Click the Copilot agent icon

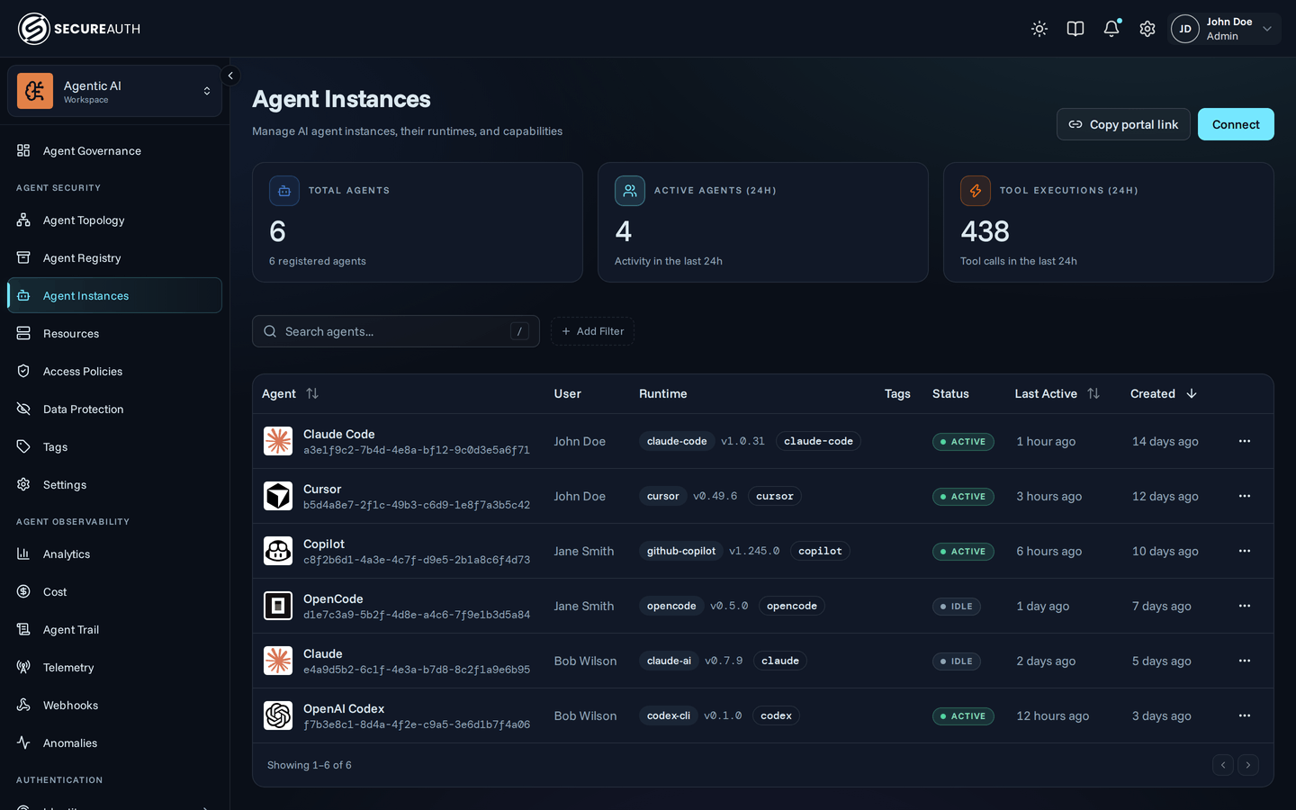click(x=278, y=551)
